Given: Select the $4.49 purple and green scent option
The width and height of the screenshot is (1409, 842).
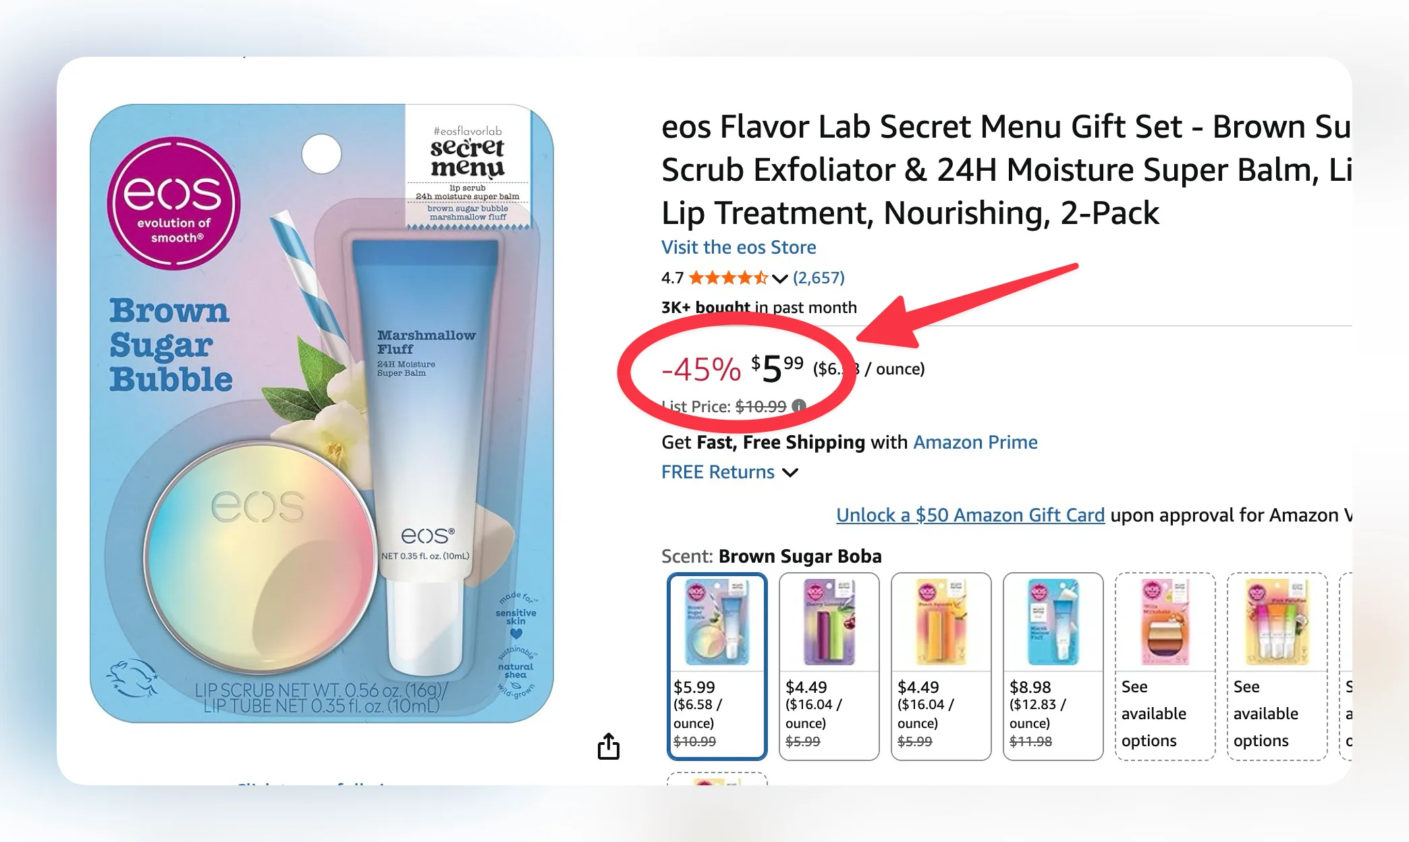Looking at the screenshot, I should (829, 666).
